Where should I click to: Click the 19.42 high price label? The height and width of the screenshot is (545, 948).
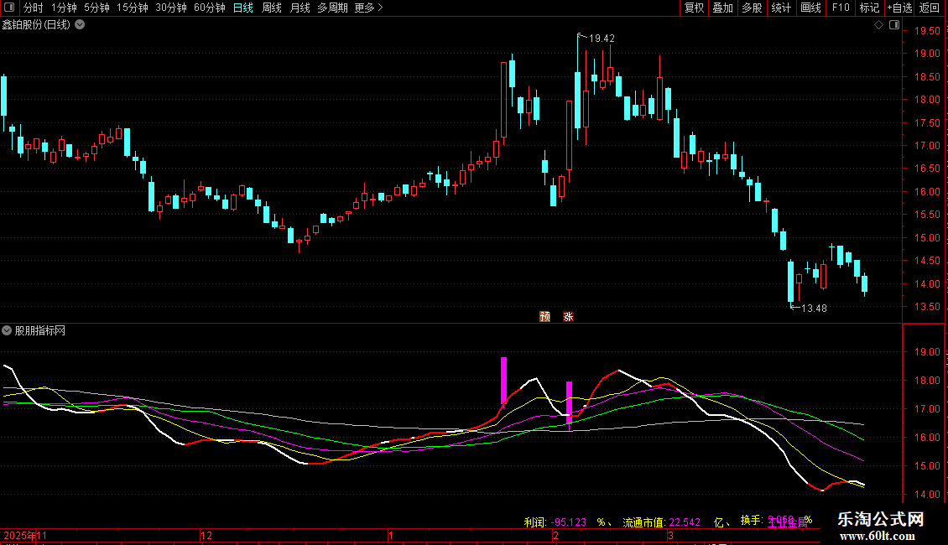(602, 38)
